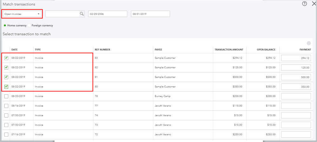Select Home currency radio button

pyautogui.click(x=5, y=25)
